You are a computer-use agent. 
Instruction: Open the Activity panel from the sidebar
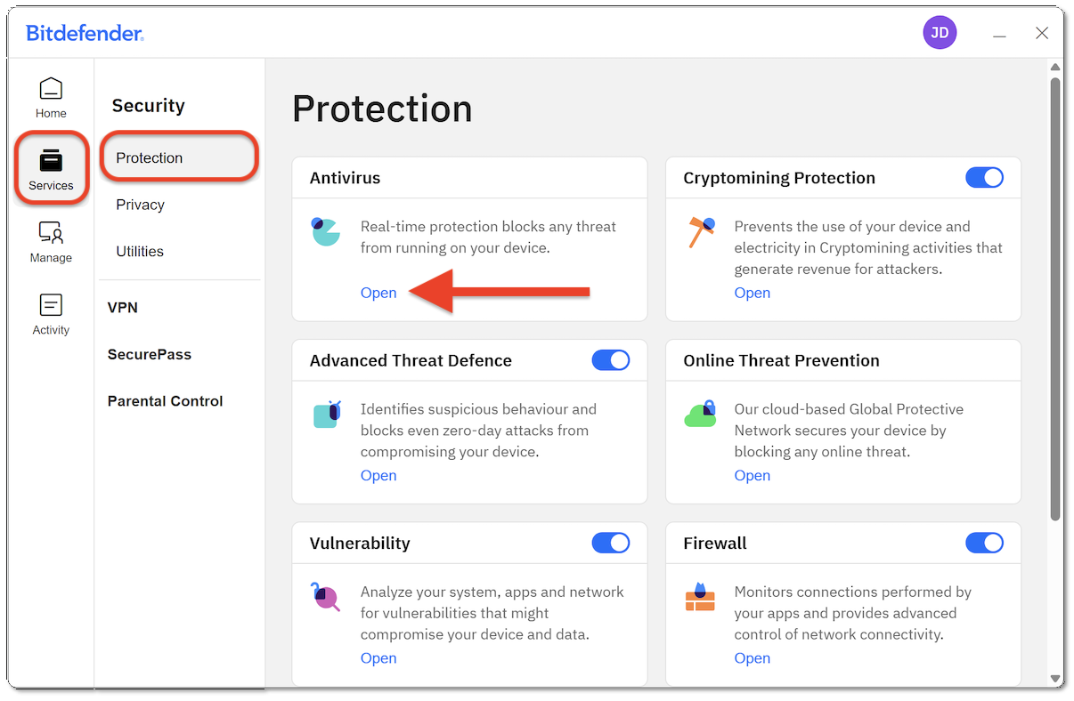tap(51, 312)
